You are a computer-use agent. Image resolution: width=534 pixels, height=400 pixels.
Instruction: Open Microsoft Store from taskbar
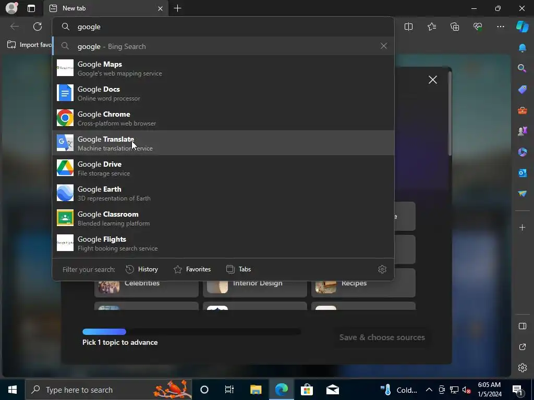[307, 390]
